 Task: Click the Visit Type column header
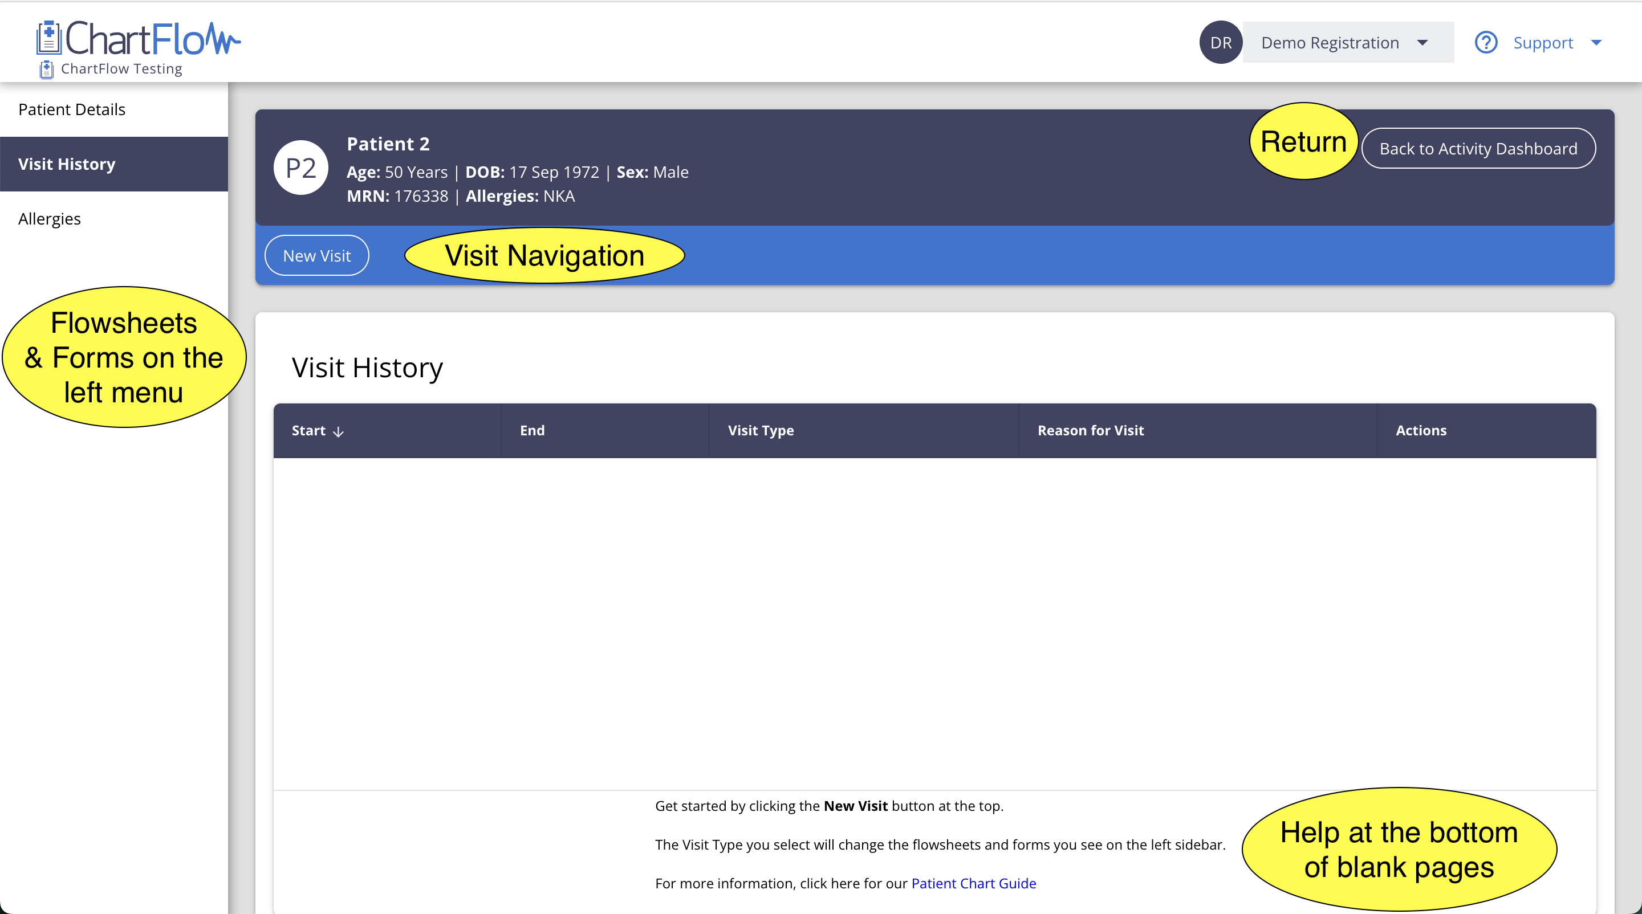pos(761,431)
